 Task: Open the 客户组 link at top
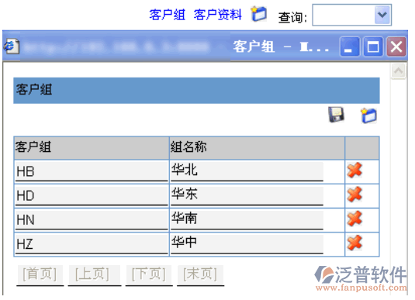point(167,15)
